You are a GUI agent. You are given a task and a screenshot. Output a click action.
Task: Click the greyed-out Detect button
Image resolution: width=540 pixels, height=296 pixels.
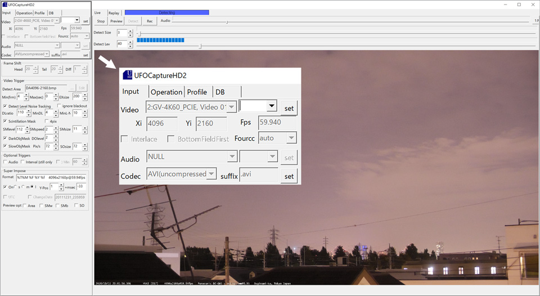pos(133,21)
